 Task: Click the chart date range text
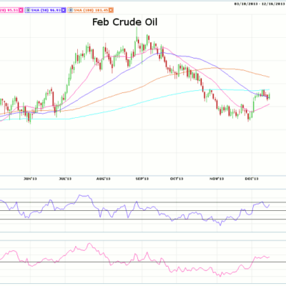(x=260, y=4)
